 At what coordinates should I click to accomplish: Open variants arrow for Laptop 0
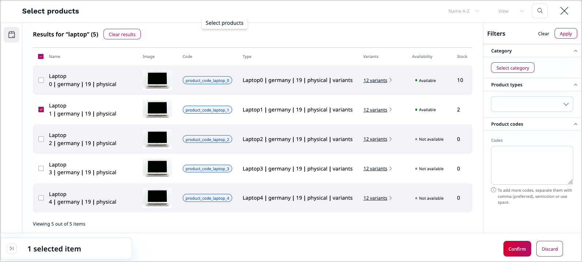pyautogui.click(x=391, y=80)
